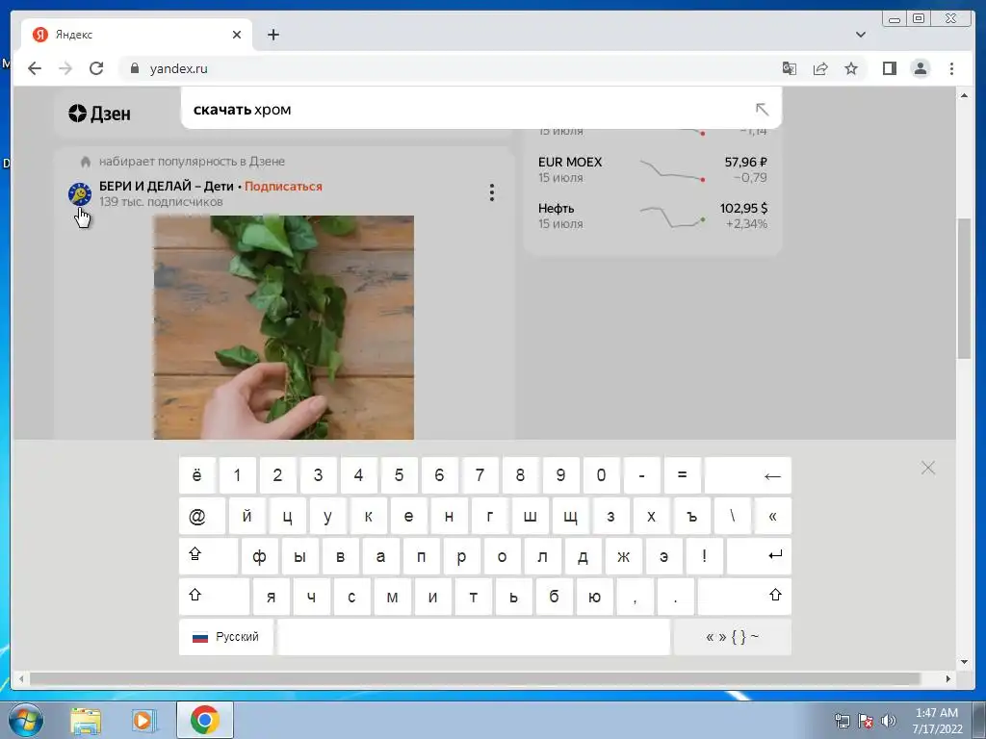The width and height of the screenshot is (986, 739).
Task: Open the Chrome profile avatar
Action: coord(920,68)
